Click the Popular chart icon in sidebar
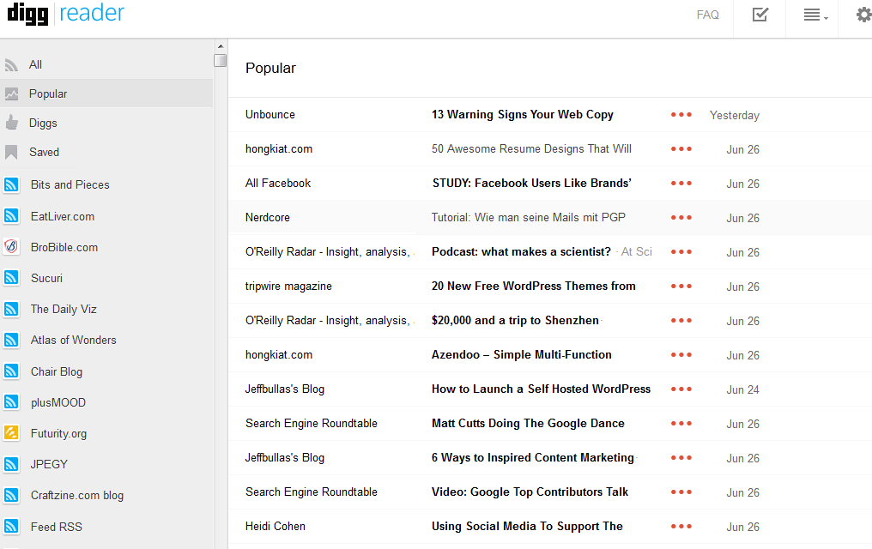 11,94
